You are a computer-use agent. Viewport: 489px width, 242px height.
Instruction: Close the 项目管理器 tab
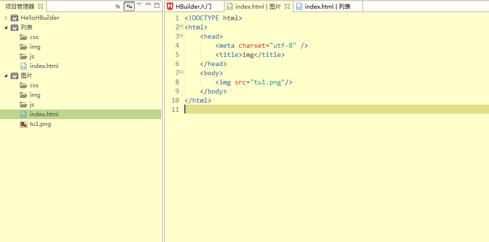[x=41, y=6]
